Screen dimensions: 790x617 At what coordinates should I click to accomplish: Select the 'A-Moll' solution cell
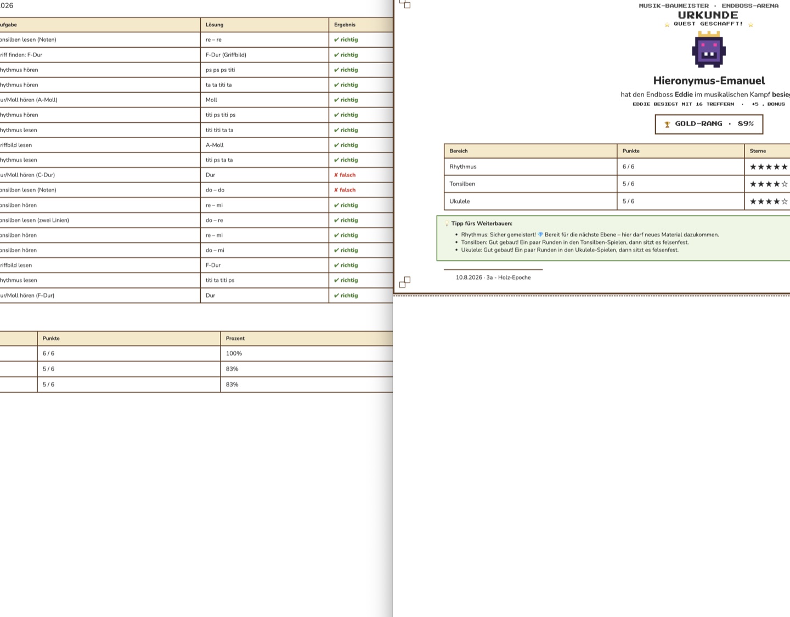(264, 145)
